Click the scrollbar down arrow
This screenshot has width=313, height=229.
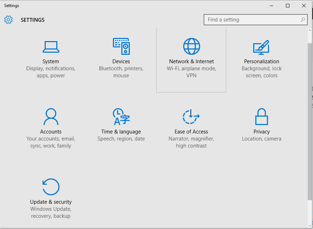(x=310, y=225)
